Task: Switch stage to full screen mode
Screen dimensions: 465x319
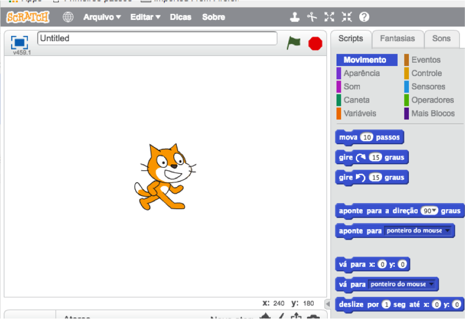Action: coord(19,42)
